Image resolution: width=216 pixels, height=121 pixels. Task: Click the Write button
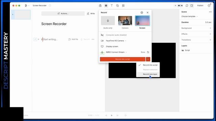tap(91, 13)
